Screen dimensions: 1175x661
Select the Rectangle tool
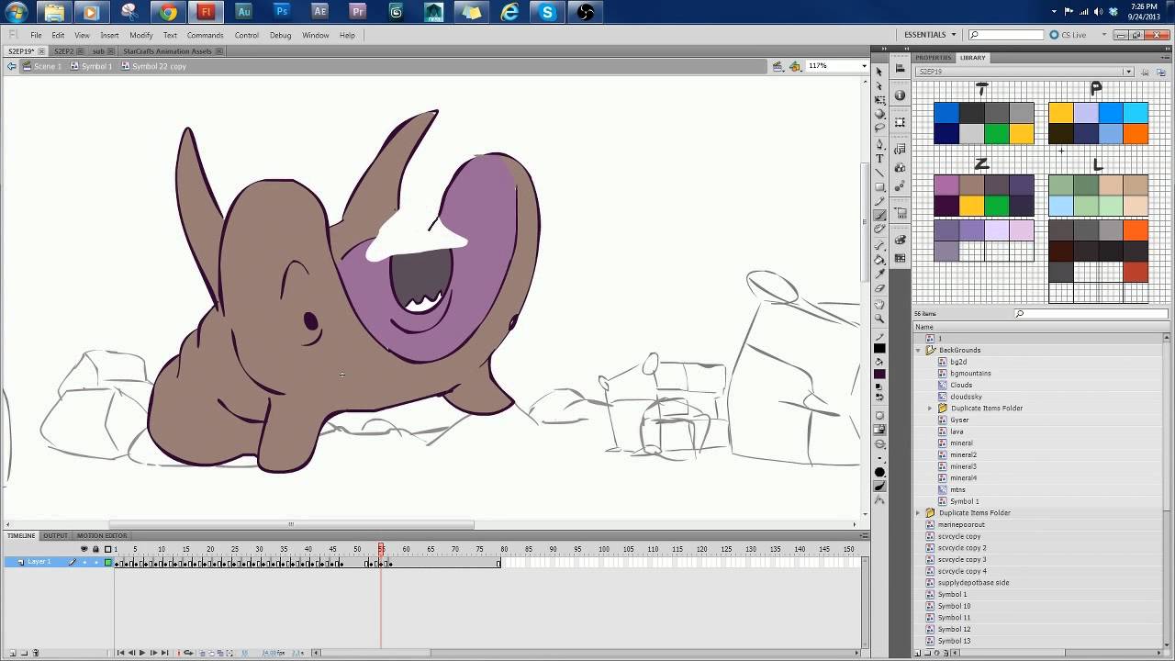879,187
